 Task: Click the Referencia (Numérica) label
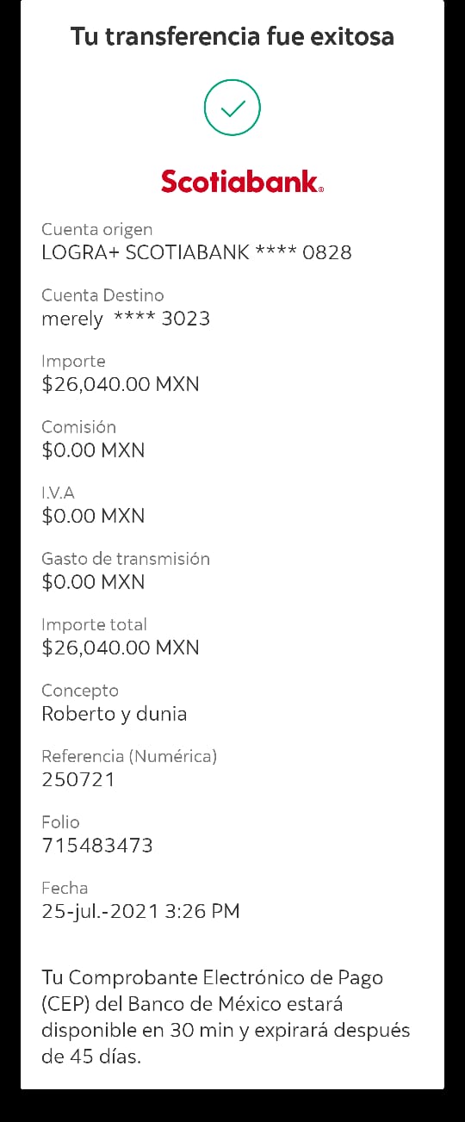(129, 756)
